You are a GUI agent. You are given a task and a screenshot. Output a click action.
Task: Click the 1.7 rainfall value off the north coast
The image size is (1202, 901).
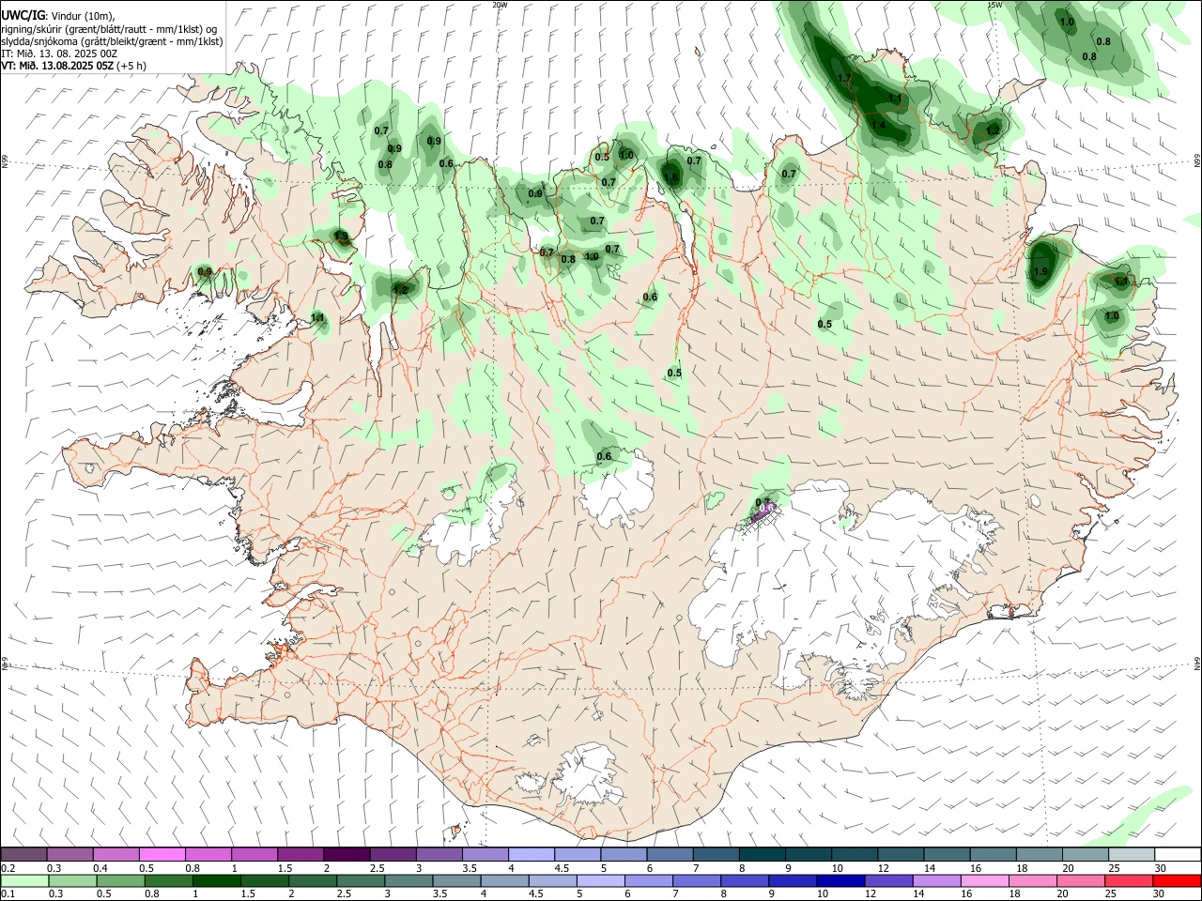pos(843,79)
